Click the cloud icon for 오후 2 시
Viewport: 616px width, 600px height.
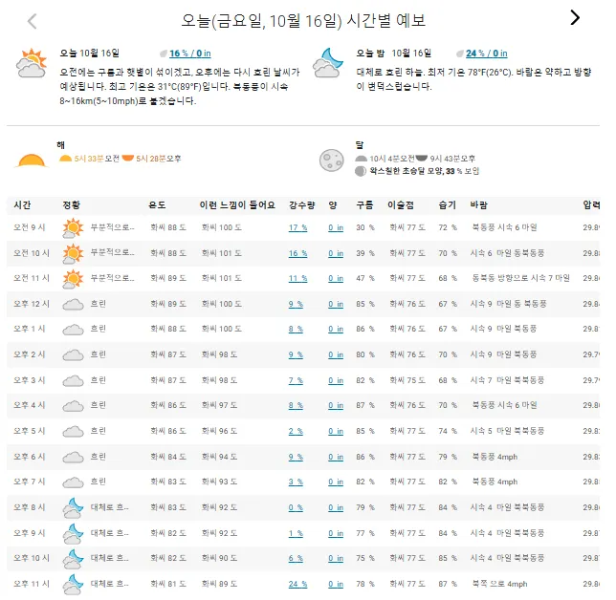click(73, 354)
